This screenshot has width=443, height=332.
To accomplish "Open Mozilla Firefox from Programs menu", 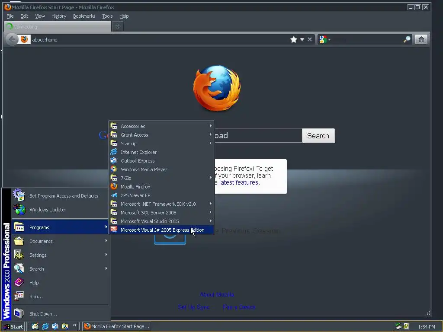I will point(161,187).
